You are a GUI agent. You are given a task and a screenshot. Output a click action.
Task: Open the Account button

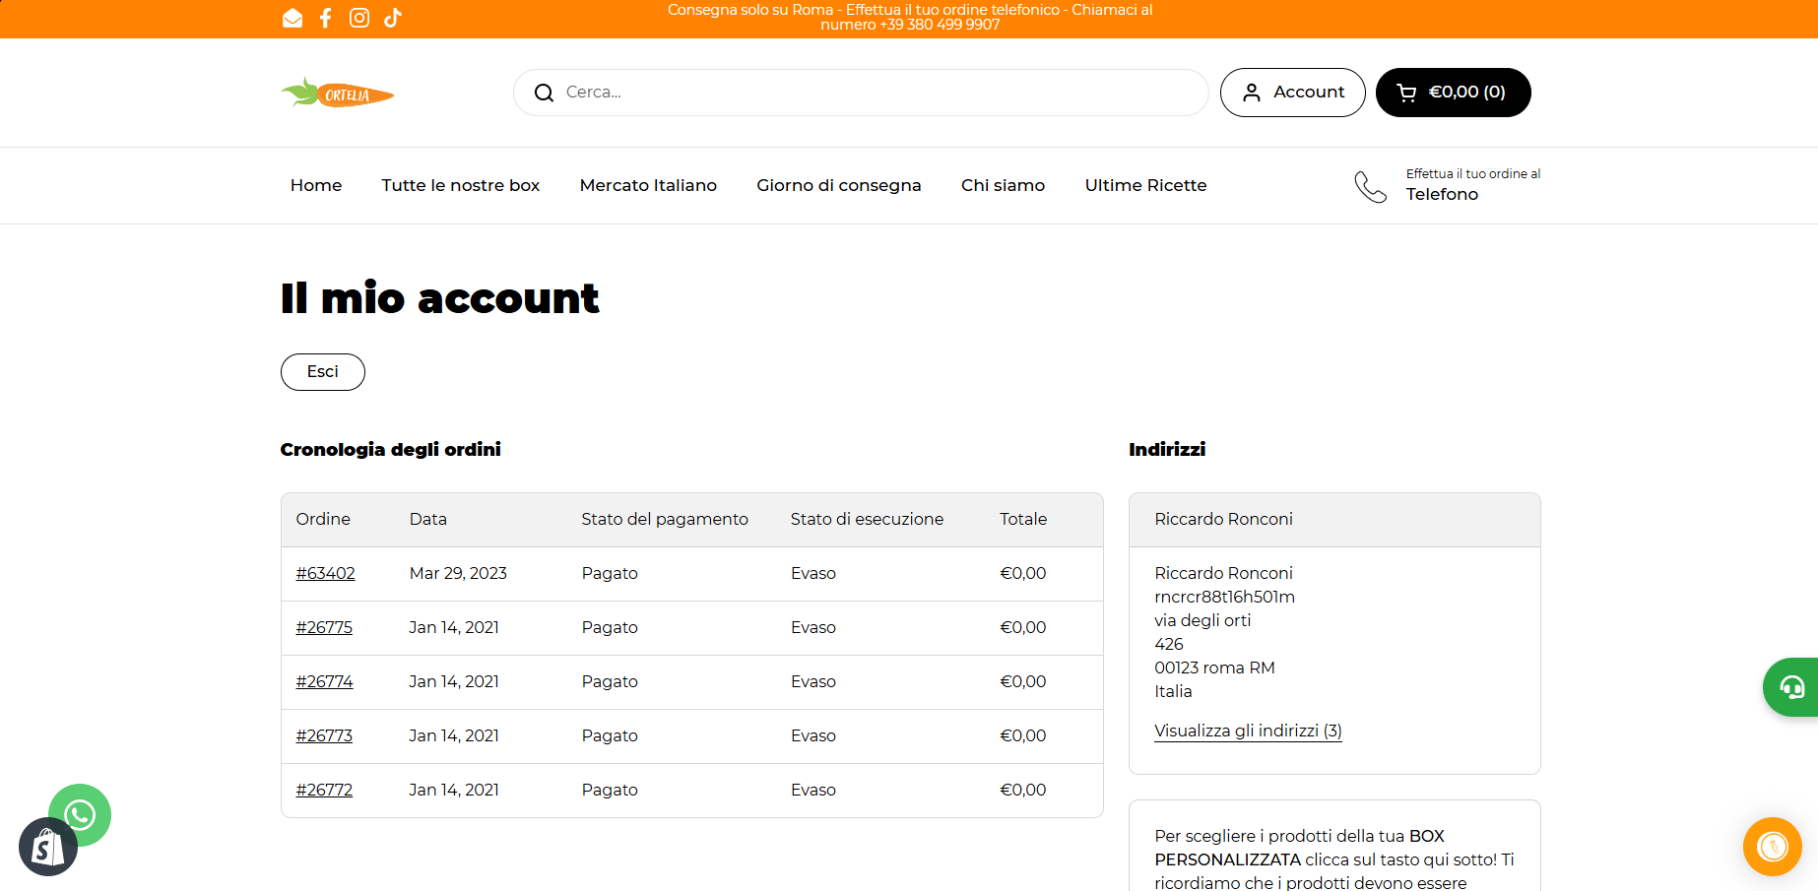pyautogui.click(x=1292, y=93)
